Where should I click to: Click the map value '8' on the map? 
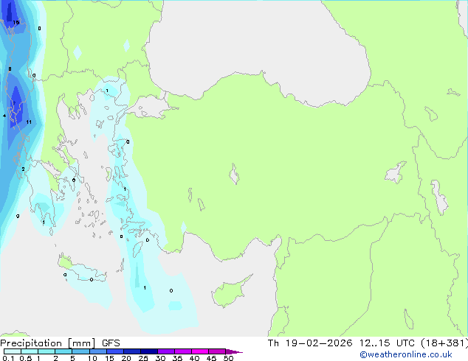click(x=10, y=69)
